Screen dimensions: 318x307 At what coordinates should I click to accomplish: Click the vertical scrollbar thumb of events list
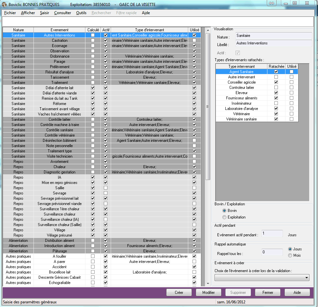(208, 107)
